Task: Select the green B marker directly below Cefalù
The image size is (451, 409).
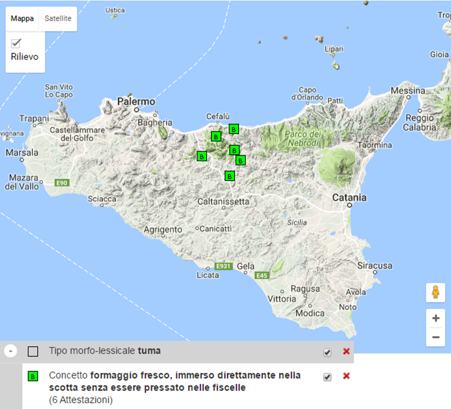Action: [216, 136]
